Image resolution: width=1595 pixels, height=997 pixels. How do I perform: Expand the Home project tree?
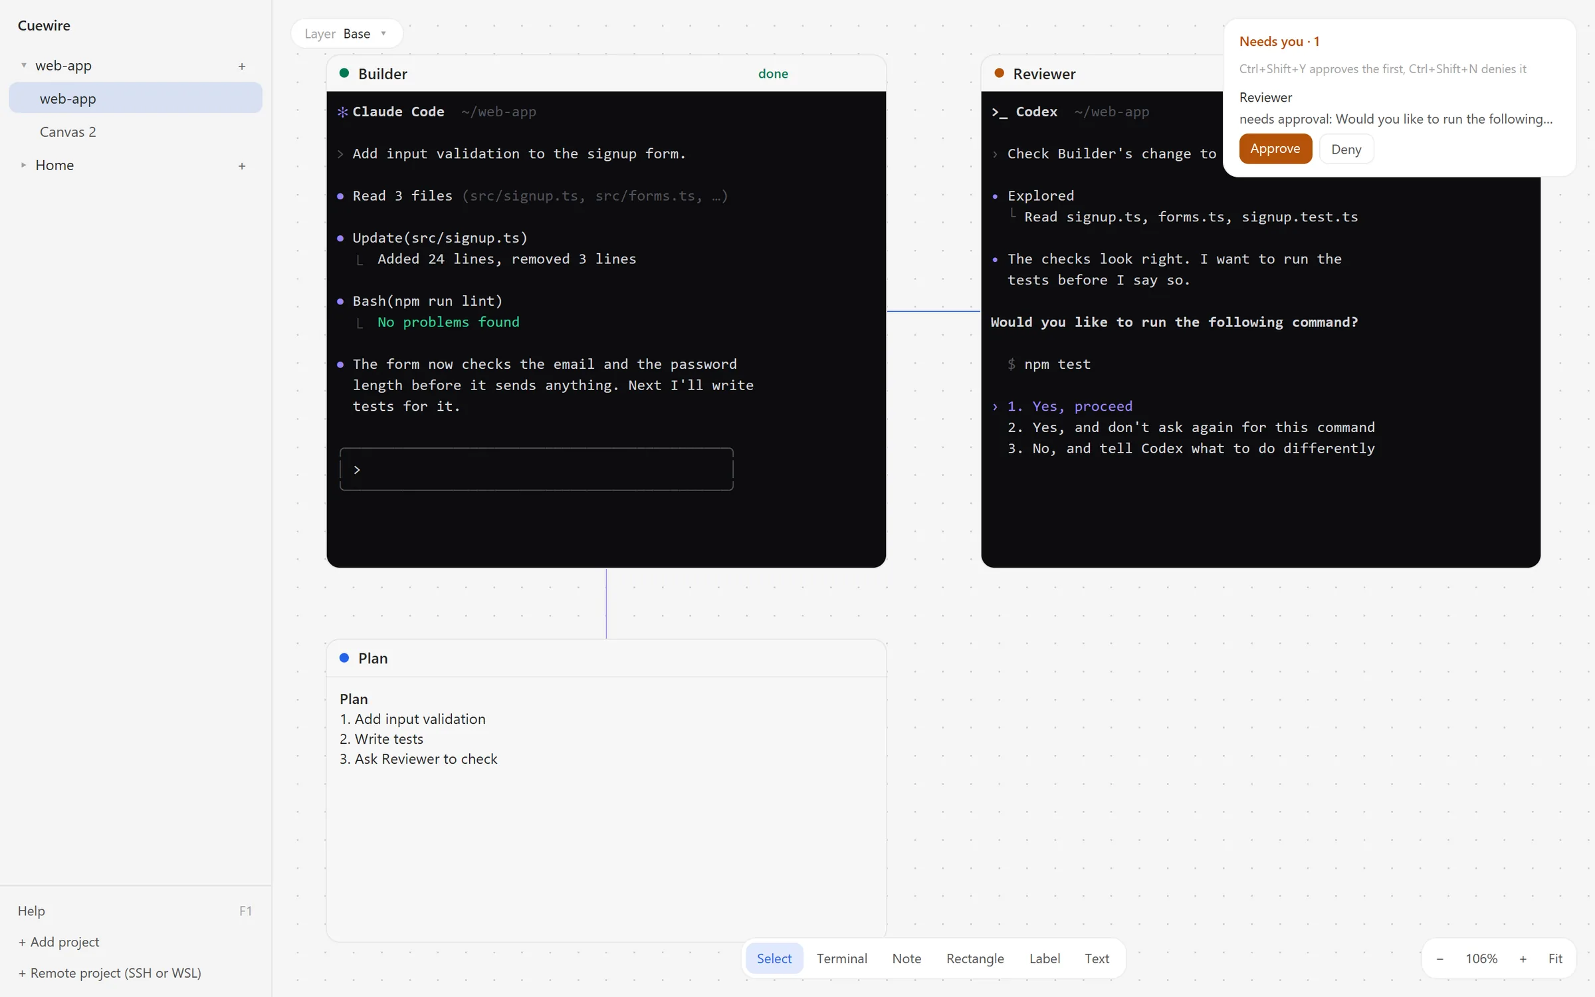pos(24,165)
